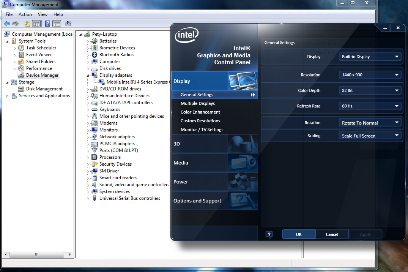408x272 pixels.
Task: Click the Event Viewer icon
Action: click(21, 55)
